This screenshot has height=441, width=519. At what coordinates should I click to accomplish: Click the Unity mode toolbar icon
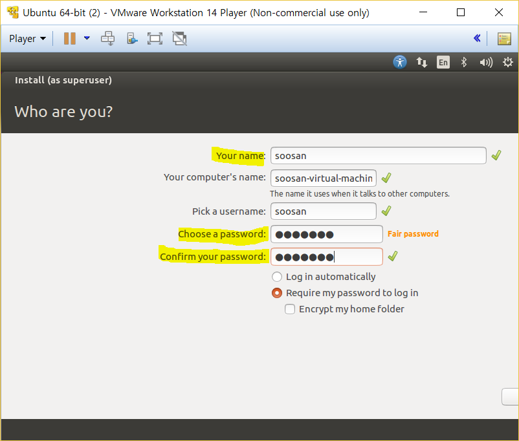pos(179,38)
